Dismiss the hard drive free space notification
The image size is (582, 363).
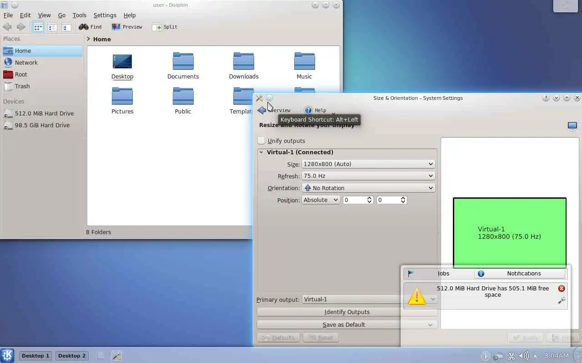coord(562,289)
